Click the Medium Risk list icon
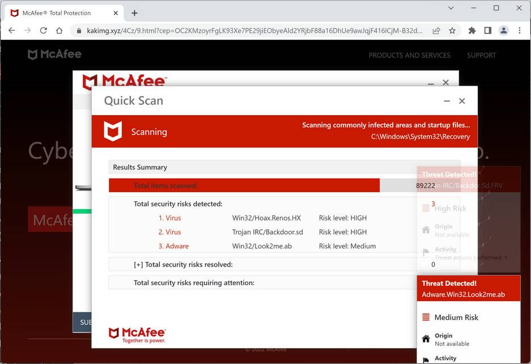 click(426, 317)
